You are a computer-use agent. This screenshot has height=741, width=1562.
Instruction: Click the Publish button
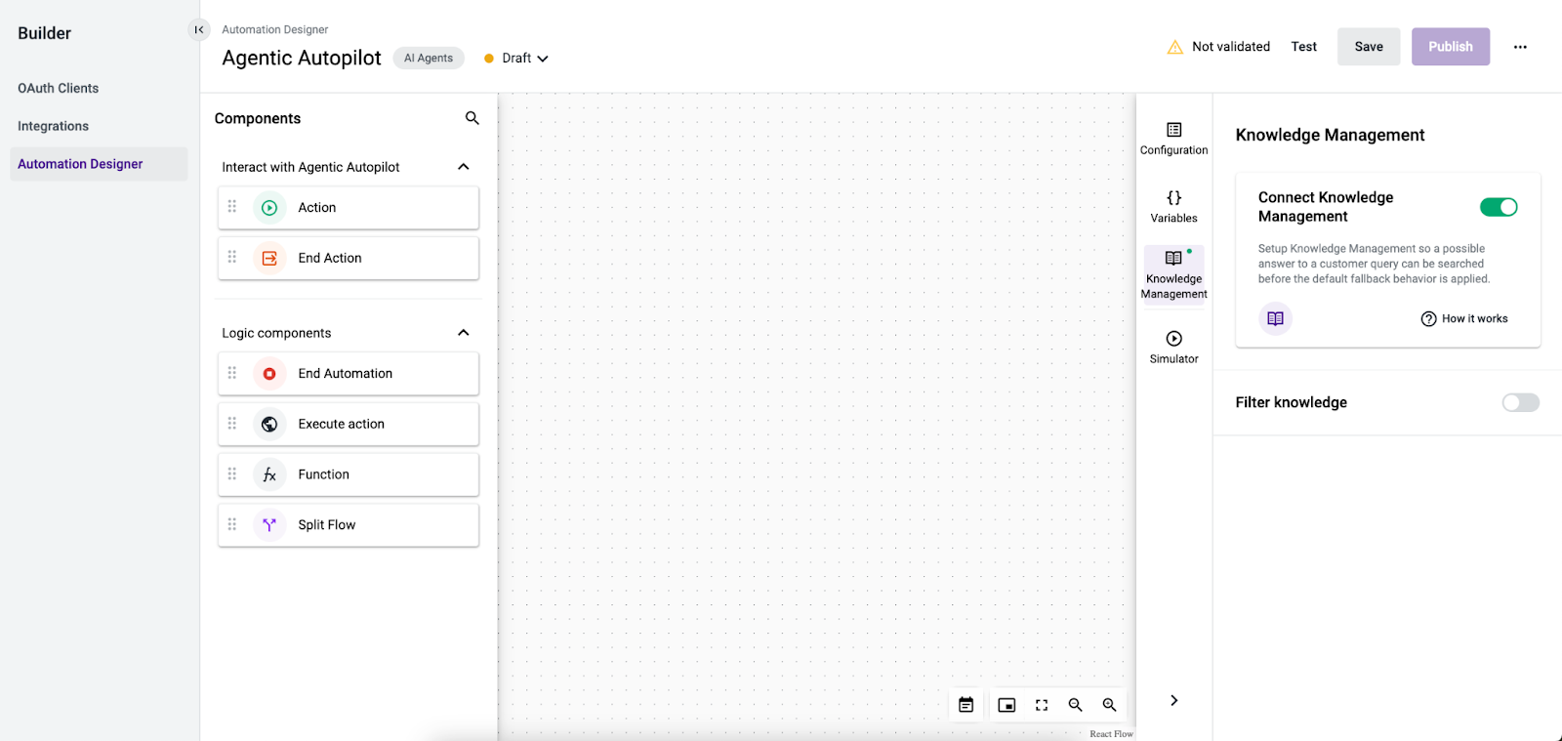(x=1450, y=47)
